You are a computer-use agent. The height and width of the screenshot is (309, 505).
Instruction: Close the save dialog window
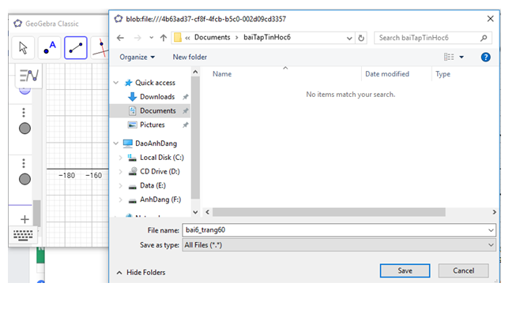click(490, 19)
